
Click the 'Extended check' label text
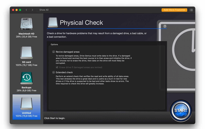coord(64,72)
